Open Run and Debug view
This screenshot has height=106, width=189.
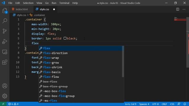tap(5, 42)
